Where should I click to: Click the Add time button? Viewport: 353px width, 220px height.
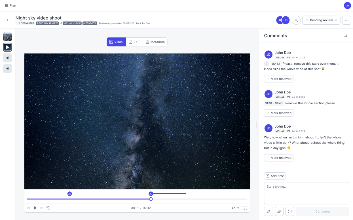coord(275,176)
